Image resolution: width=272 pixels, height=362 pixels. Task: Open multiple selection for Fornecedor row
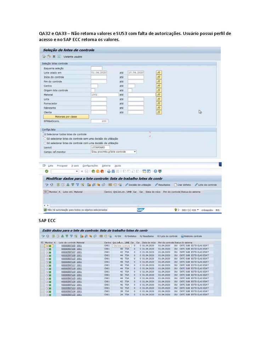[x=159, y=104]
